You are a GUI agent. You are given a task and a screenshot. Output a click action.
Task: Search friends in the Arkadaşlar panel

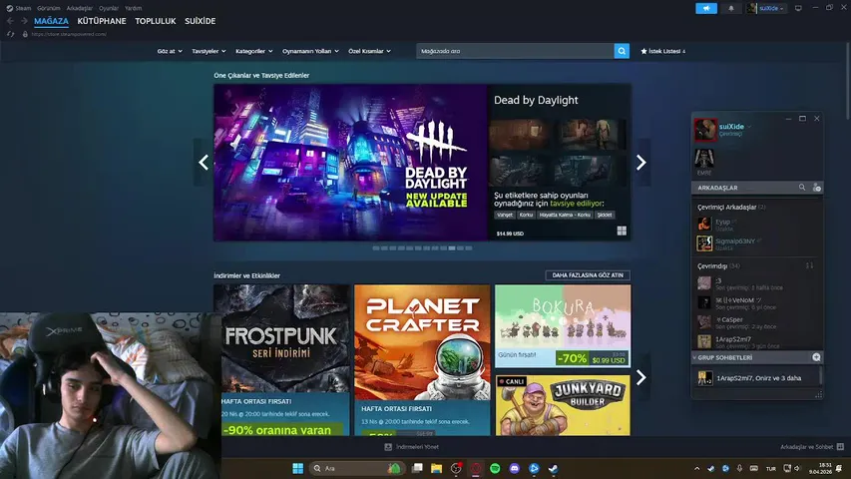(x=801, y=188)
